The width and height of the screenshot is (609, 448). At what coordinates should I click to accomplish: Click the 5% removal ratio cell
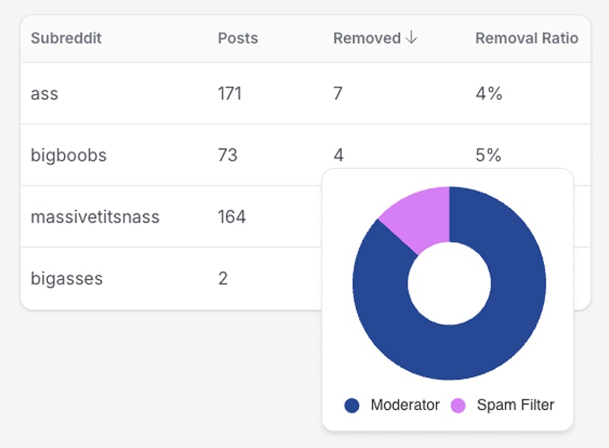click(488, 155)
